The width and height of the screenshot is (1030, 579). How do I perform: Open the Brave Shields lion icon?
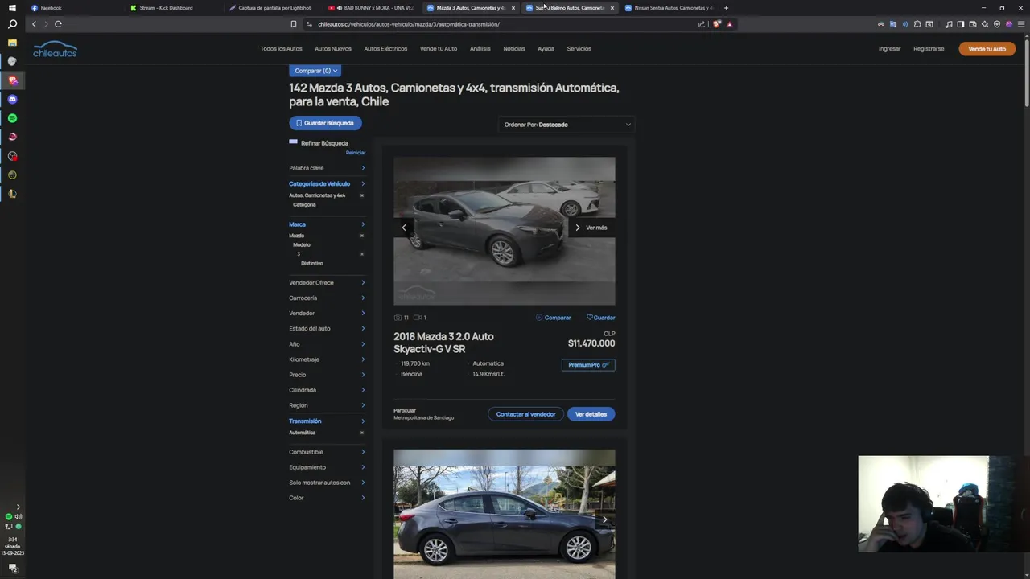point(717,24)
